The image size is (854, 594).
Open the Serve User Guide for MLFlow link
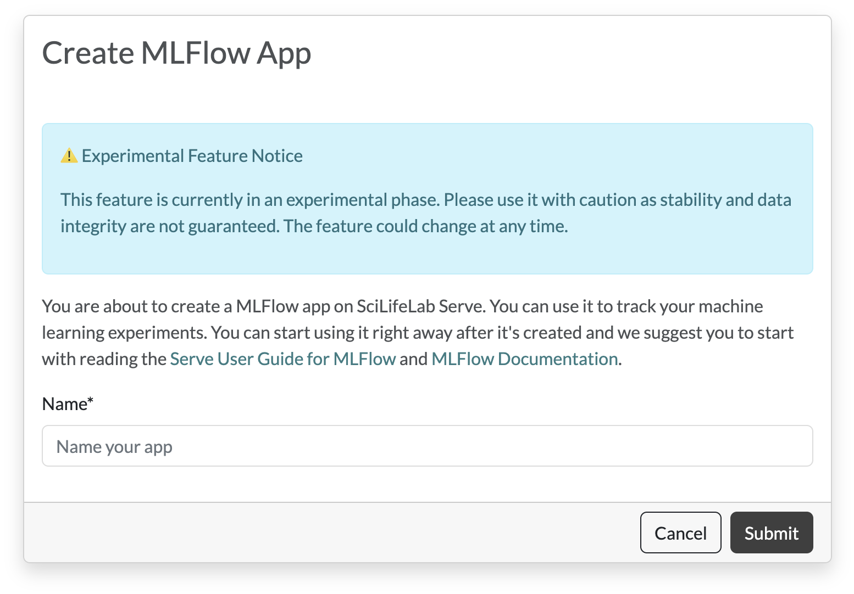click(x=282, y=359)
